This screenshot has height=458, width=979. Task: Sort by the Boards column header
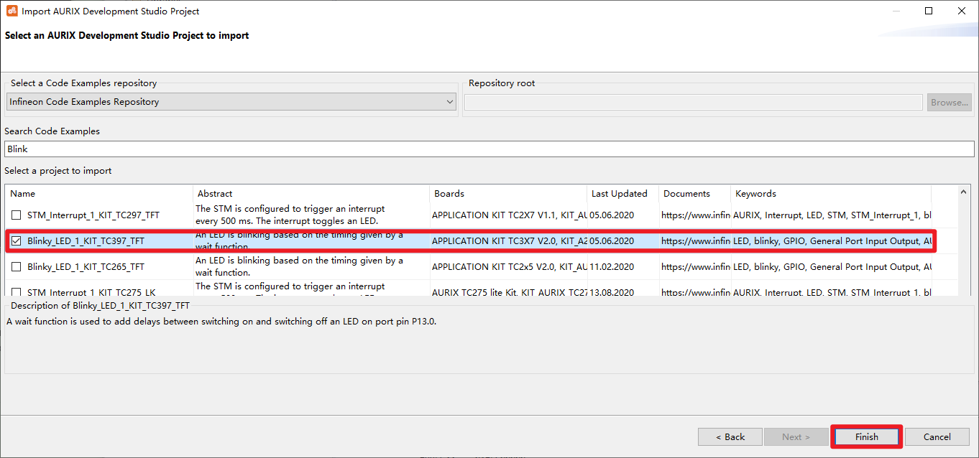[508, 194]
